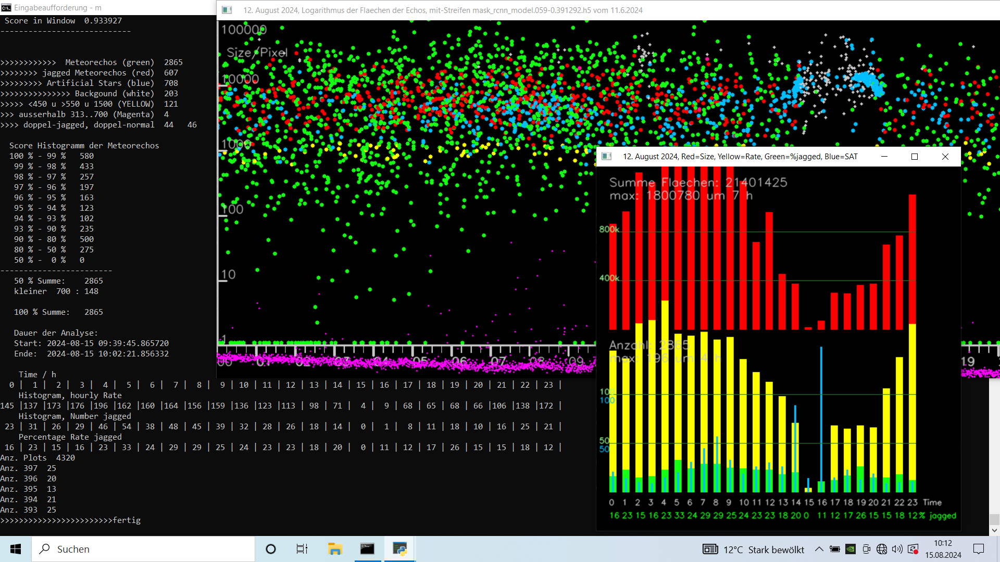The height and width of the screenshot is (562, 1000).
Task: Open File Explorer from taskbar
Action: coord(335,549)
